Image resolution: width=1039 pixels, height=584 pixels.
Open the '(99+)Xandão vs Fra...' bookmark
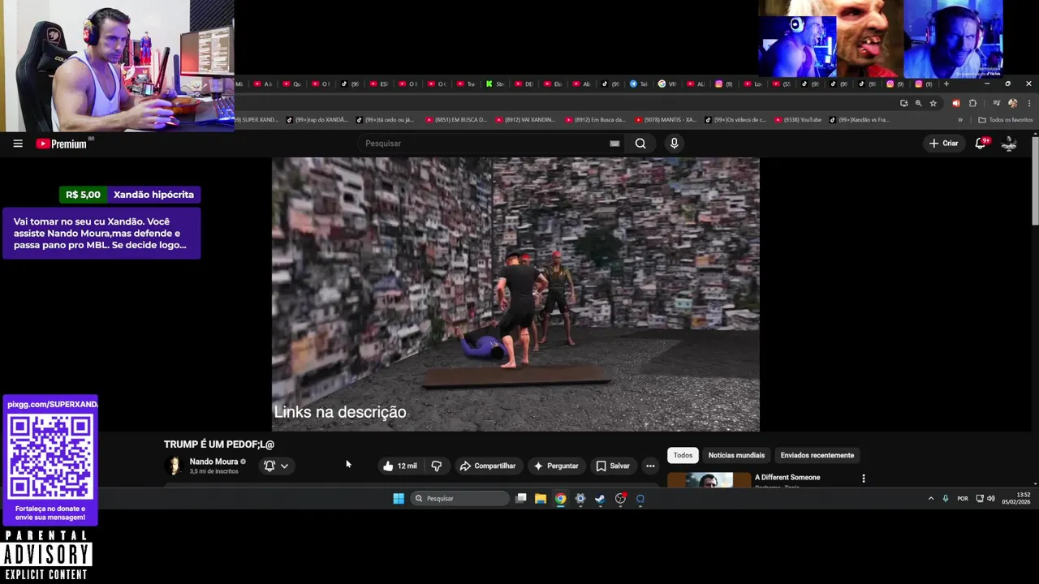tap(860, 120)
